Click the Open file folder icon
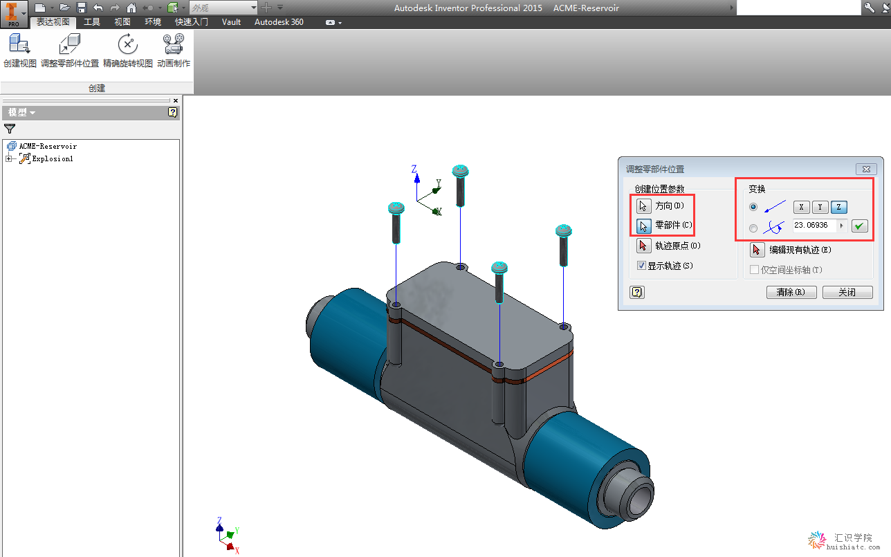This screenshot has height=557, width=891. point(64,8)
